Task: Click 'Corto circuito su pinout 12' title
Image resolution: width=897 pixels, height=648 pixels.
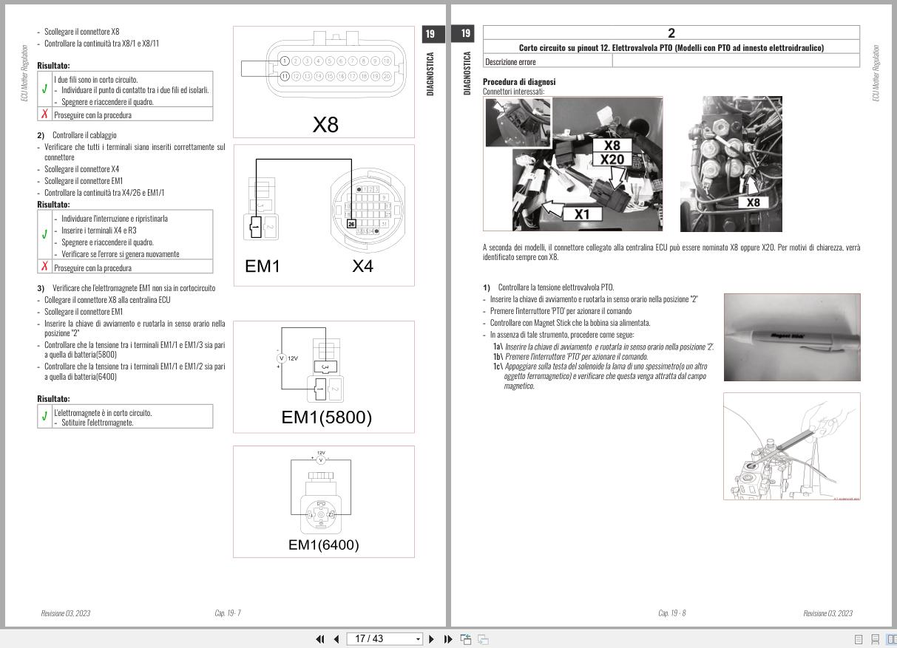Action: pyautogui.click(x=671, y=47)
